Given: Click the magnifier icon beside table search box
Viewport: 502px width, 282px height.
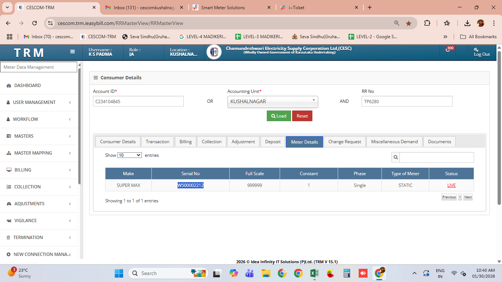Looking at the screenshot, I should tap(395, 157).
